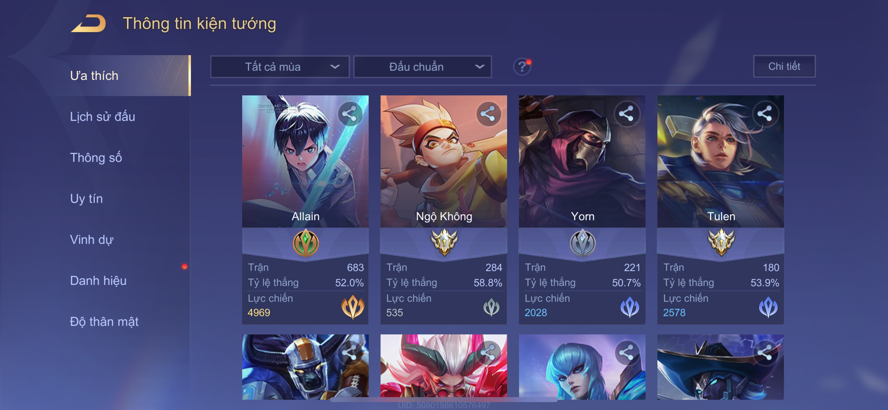The width and height of the screenshot is (888, 410).
Task: Click the Chi tiết button
Action: 784,66
